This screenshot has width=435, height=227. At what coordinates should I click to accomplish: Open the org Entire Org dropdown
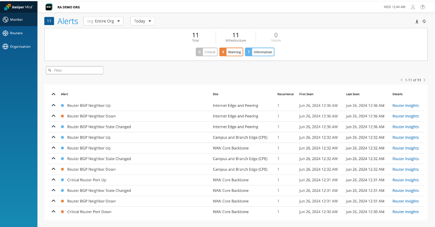[103, 21]
